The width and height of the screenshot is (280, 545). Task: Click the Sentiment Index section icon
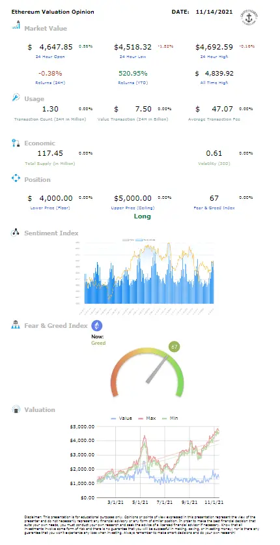click(x=16, y=233)
